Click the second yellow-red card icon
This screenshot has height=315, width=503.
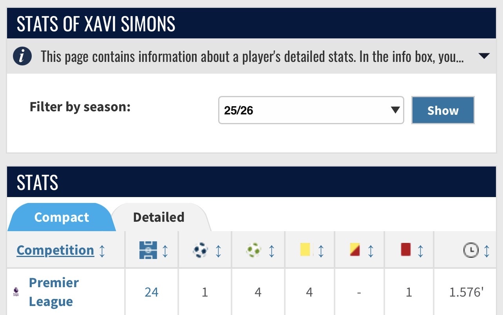click(x=355, y=250)
